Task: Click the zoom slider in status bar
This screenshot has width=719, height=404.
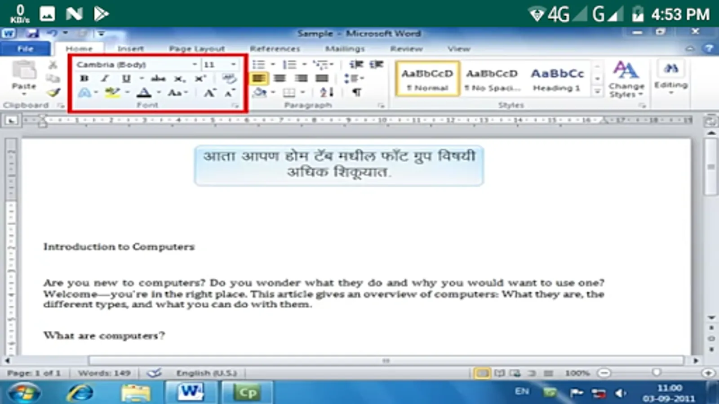Action: (656, 373)
